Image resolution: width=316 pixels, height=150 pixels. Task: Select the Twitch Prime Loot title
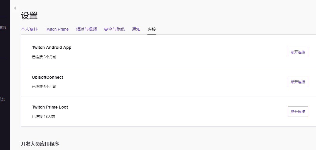click(x=50, y=107)
